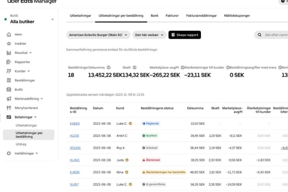Open order link E5BE9
This screenshot has width=288, height=192.
coord(75,124)
